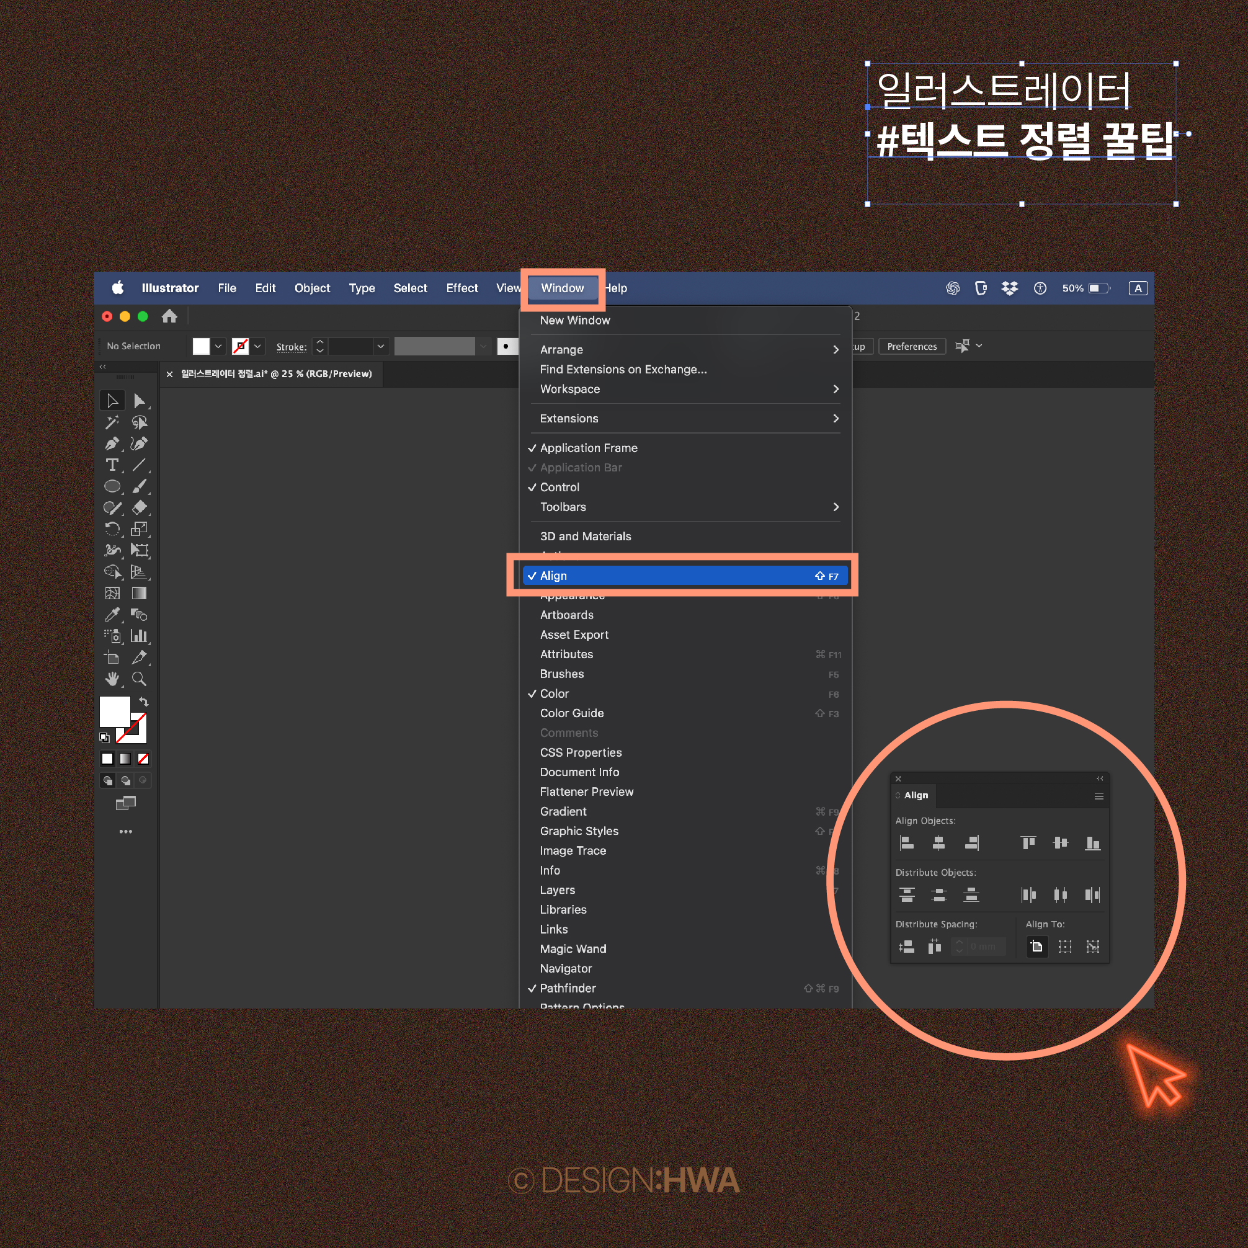The image size is (1248, 1248).
Task: Choose Layers from the Window menu
Action: (557, 889)
